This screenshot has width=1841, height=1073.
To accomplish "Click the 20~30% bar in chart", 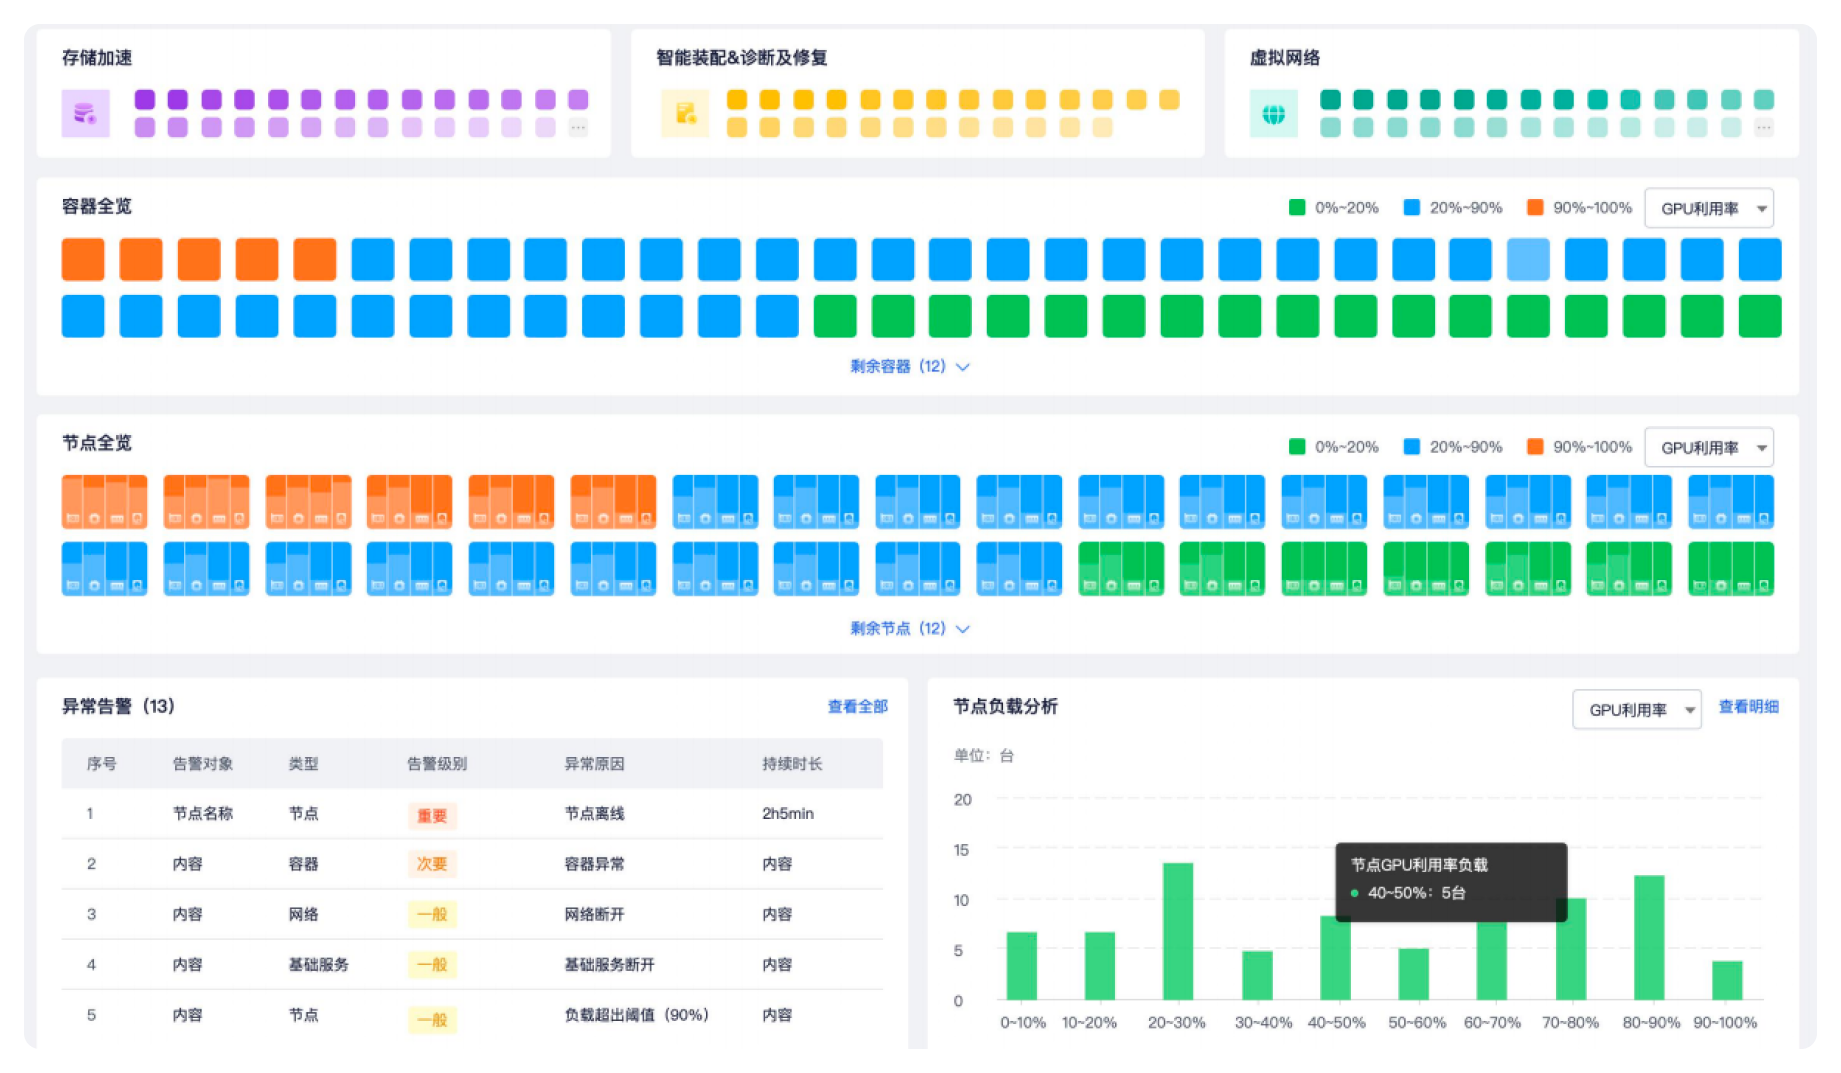I will coord(1177,931).
